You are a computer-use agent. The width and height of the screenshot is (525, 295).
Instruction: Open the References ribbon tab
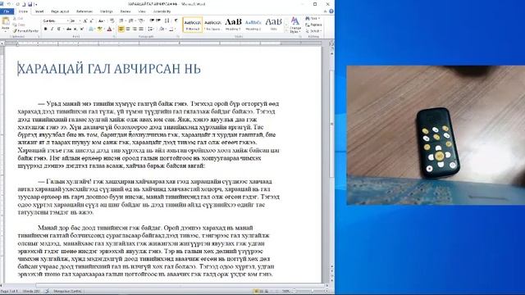click(84, 11)
